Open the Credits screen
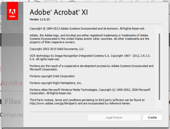The image size is (170, 129). (x=152, y=117)
